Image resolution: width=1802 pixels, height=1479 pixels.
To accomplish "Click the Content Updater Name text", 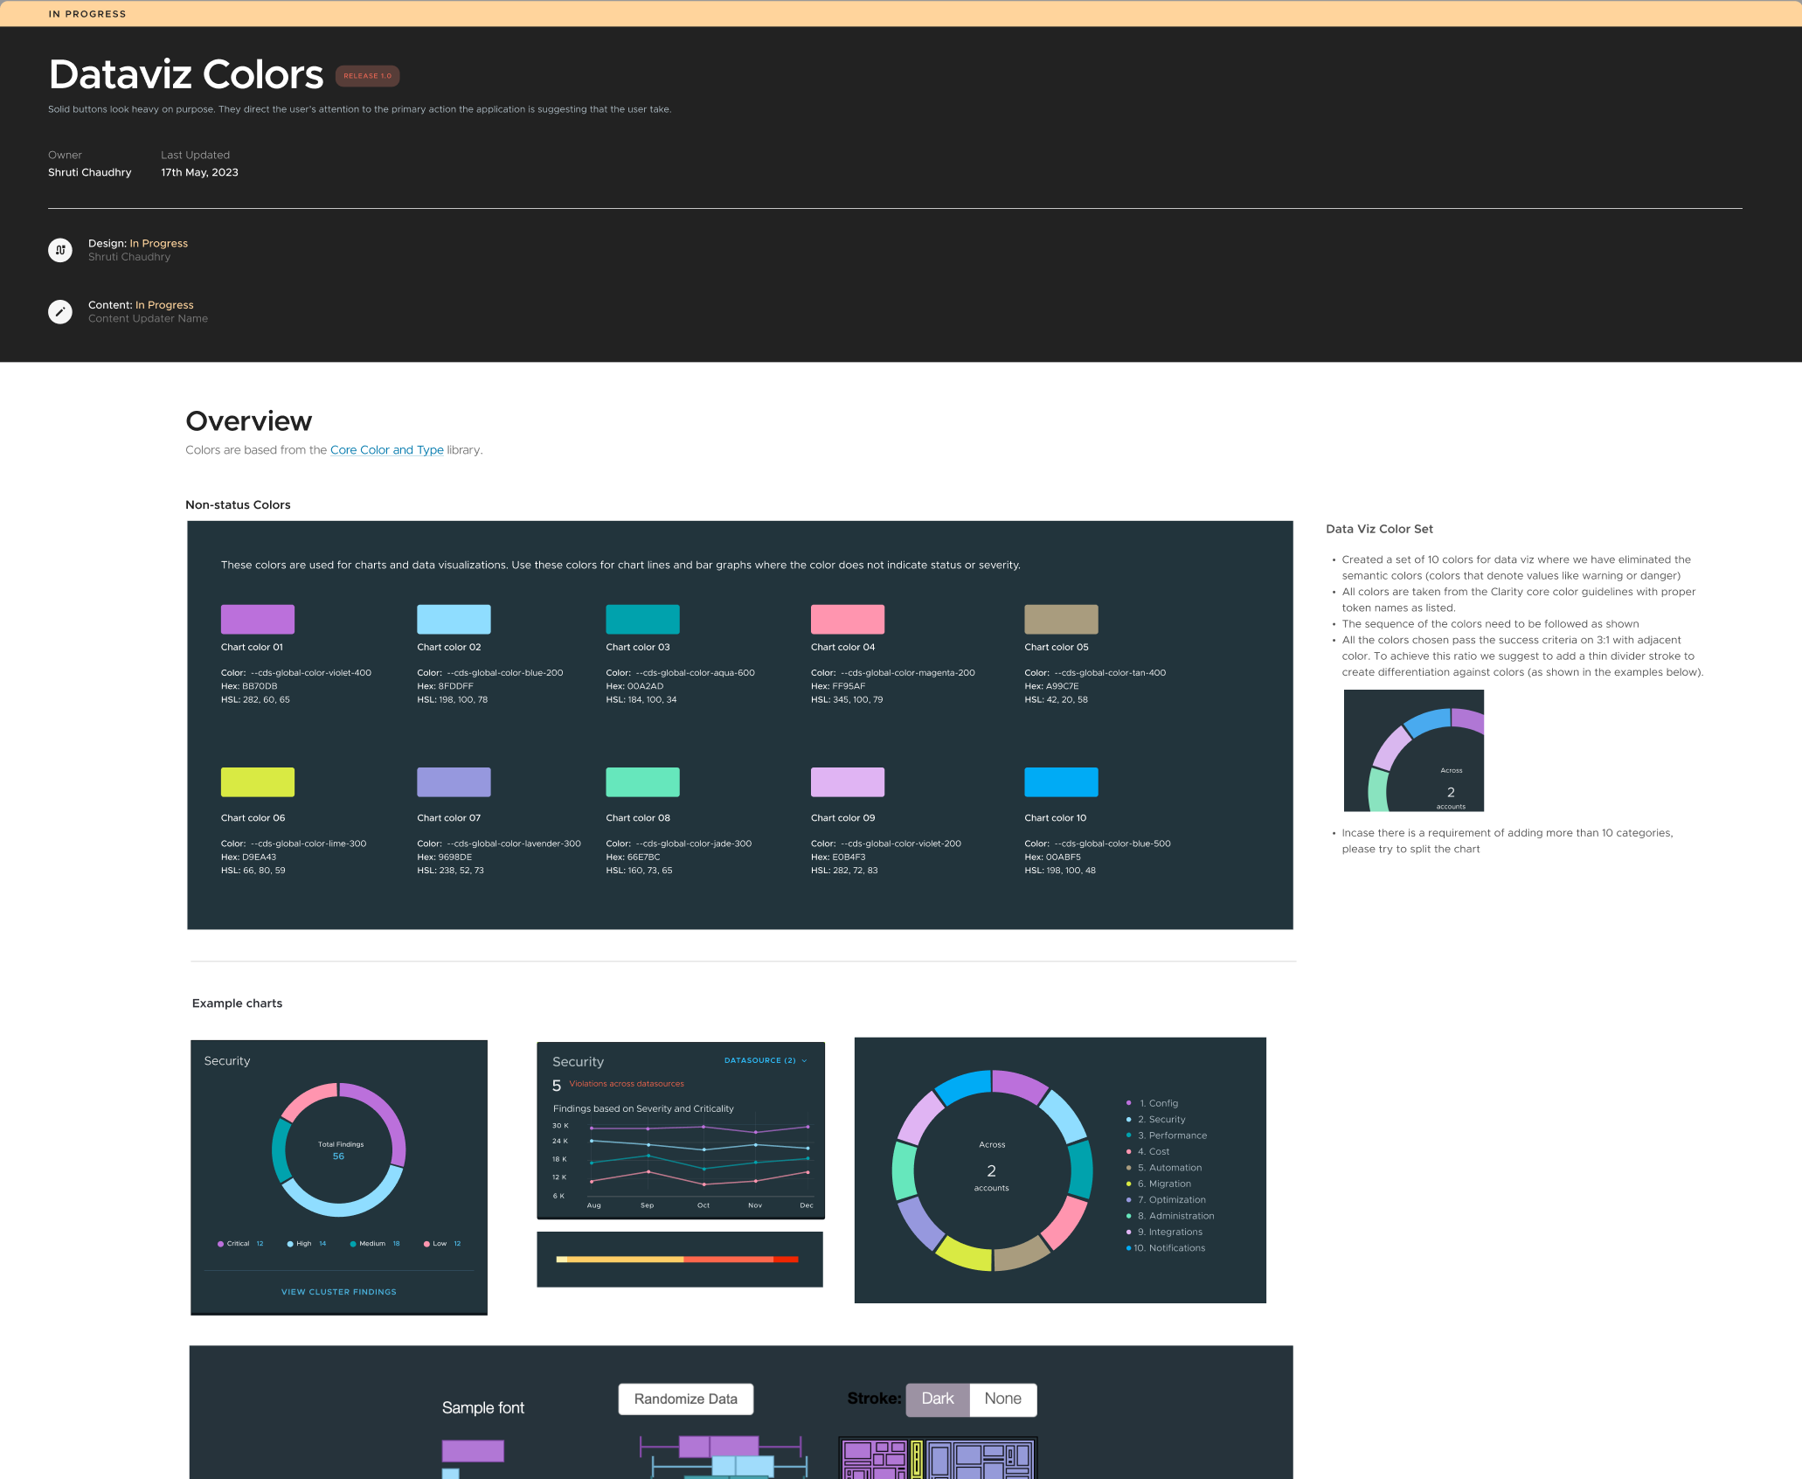I will click(x=148, y=319).
